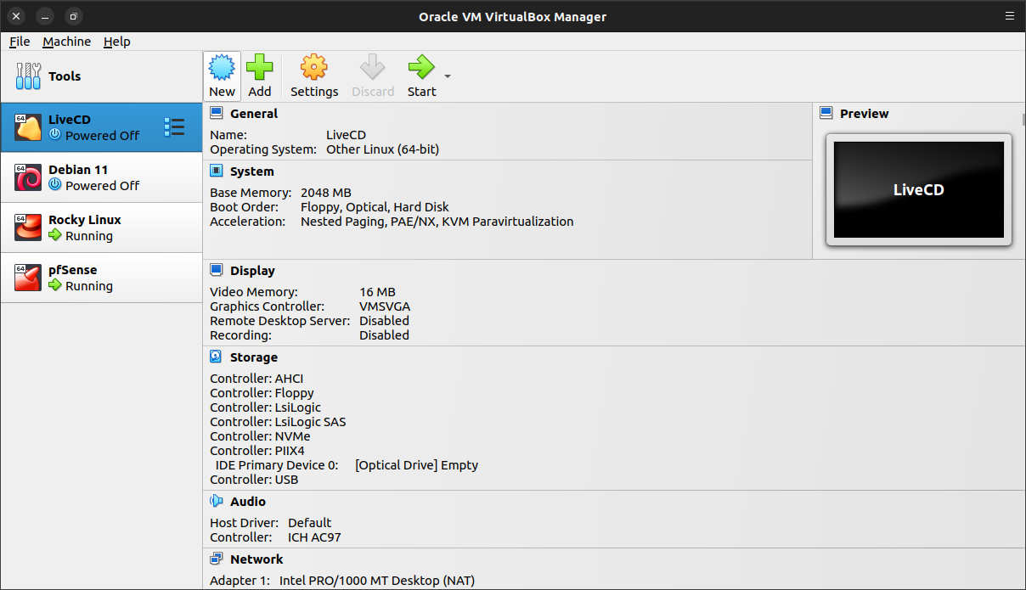The width and height of the screenshot is (1026, 590).
Task: Click the General section monitor icon
Action: coord(217,113)
